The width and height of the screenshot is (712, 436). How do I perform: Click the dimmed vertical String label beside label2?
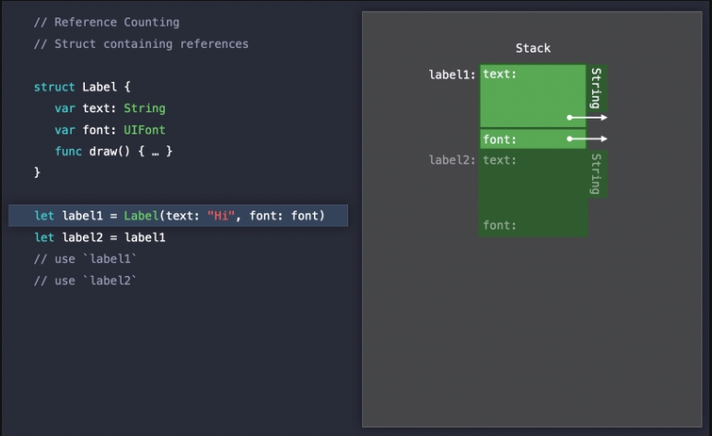tap(596, 174)
